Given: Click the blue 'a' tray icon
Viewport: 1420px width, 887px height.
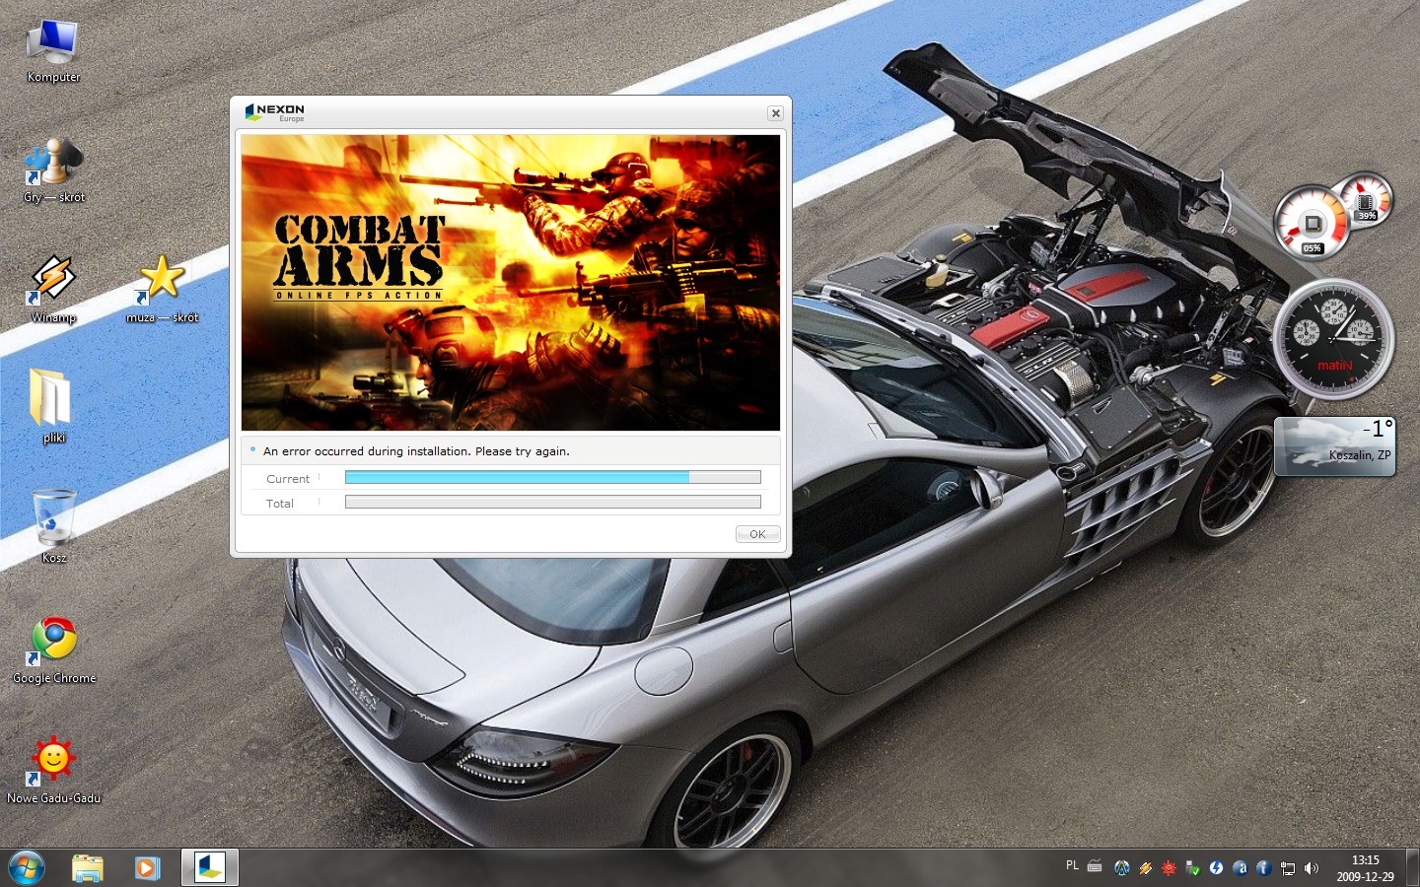Looking at the screenshot, I should point(1240,868).
